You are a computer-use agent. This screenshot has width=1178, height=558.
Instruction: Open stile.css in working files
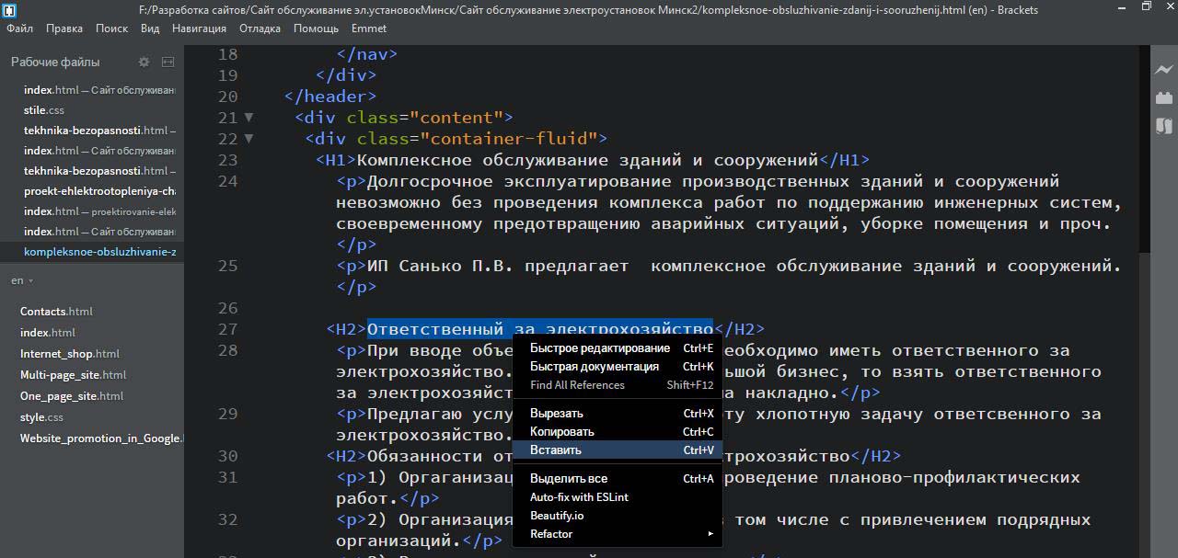(44, 110)
